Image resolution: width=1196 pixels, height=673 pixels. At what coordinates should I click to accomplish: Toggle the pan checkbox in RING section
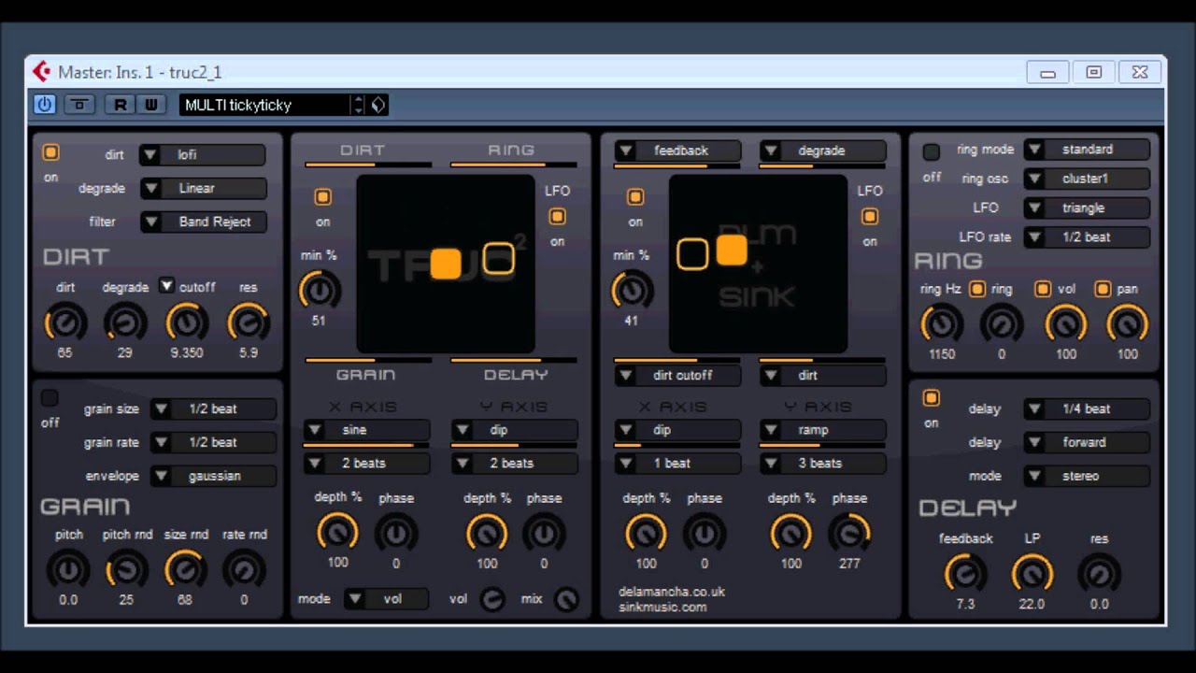1103,289
